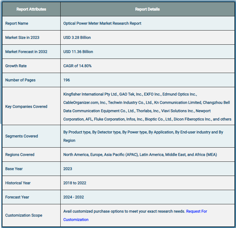This screenshot has width=236, height=228.
Task: Select the 'Market Forecast in 2032' cell
Action: [31, 51]
